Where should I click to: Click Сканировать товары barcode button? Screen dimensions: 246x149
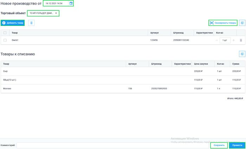(223, 23)
